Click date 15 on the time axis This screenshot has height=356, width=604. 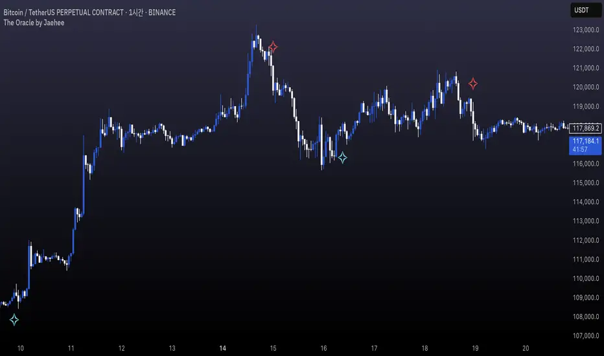point(273,348)
